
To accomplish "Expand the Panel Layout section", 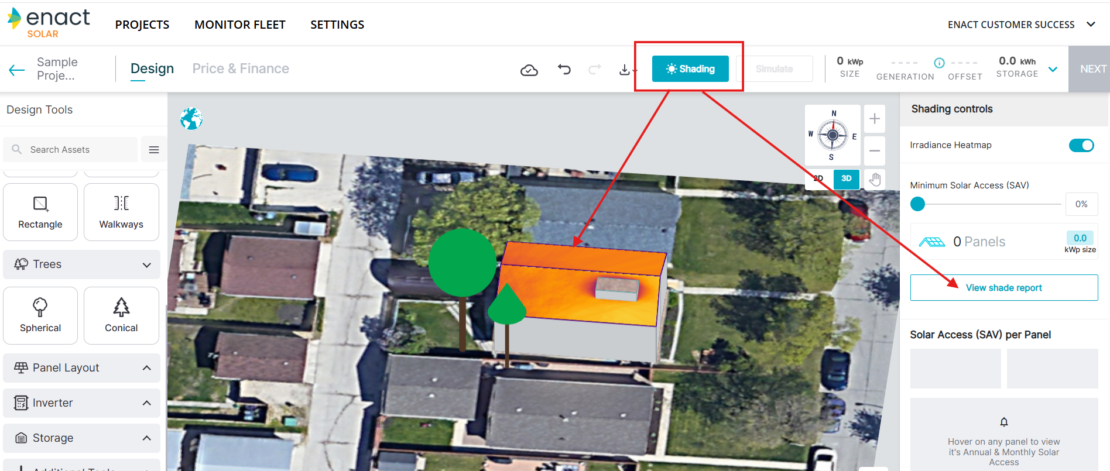I will [146, 368].
